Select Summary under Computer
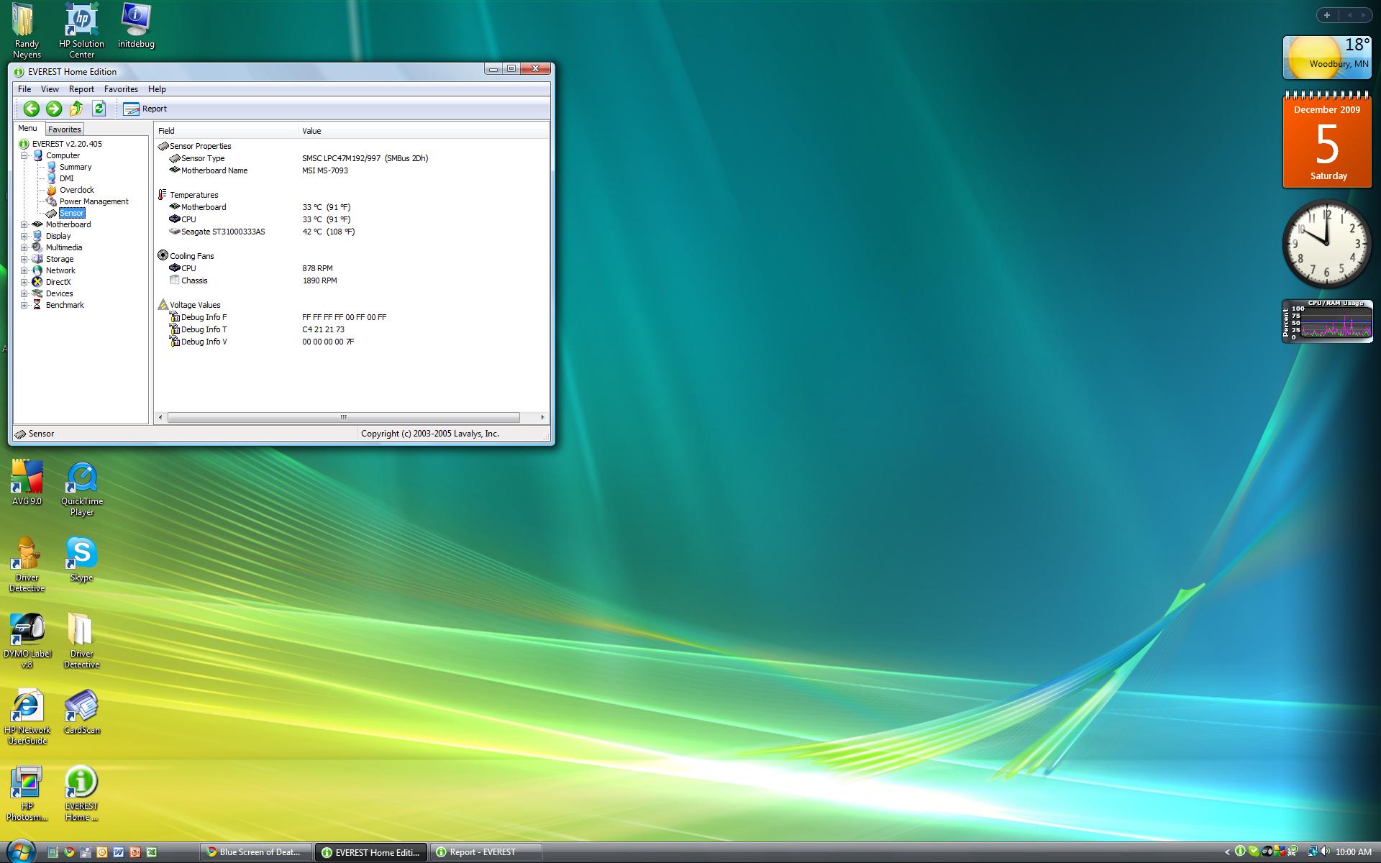Viewport: 1381px width, 863px height. (76, 167)
